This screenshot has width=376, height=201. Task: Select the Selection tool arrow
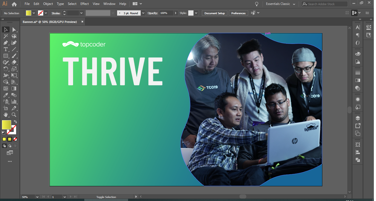(x=5, y=29)
